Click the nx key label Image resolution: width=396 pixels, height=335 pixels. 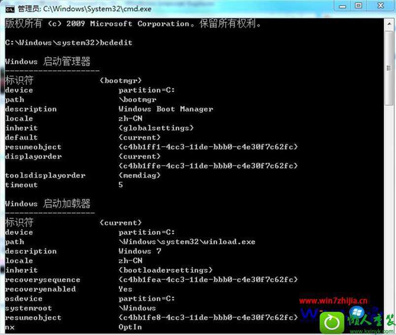pos(9,327)
